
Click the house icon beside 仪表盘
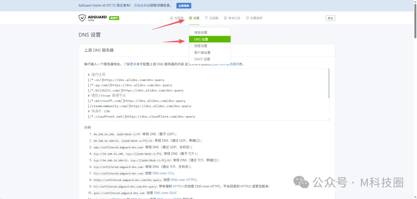tap(171, 18)
